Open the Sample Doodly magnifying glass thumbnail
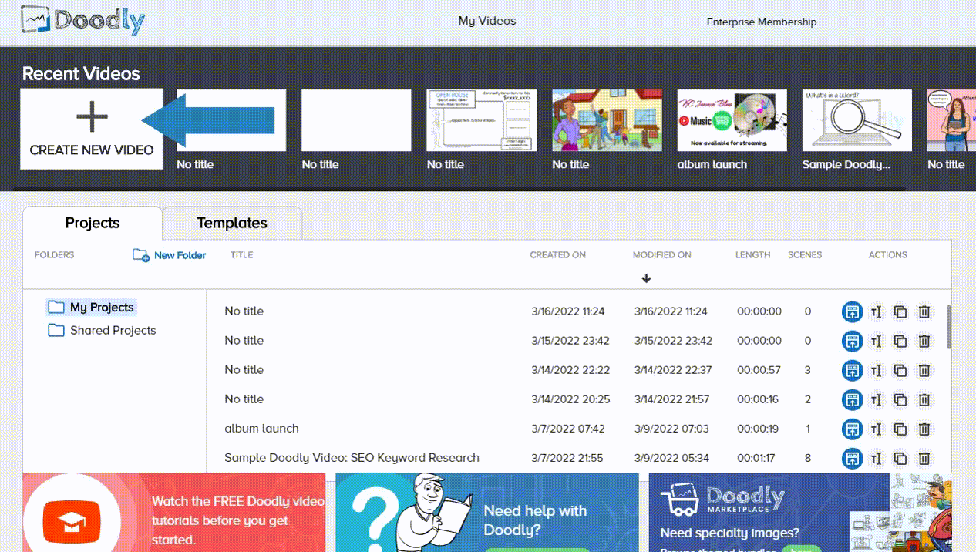 [857, 120]
